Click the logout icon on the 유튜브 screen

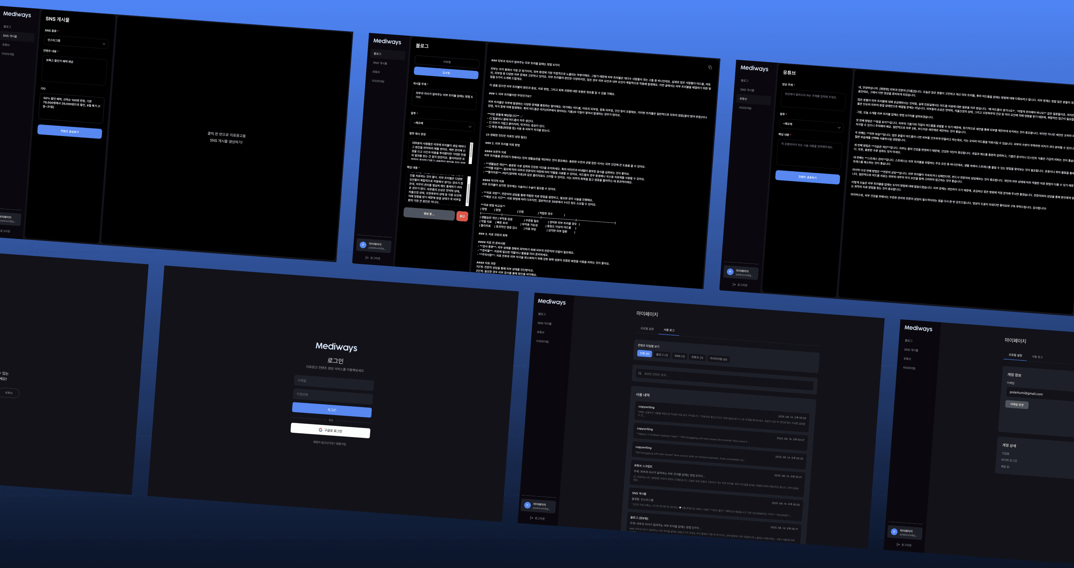(x=734, y=284)
